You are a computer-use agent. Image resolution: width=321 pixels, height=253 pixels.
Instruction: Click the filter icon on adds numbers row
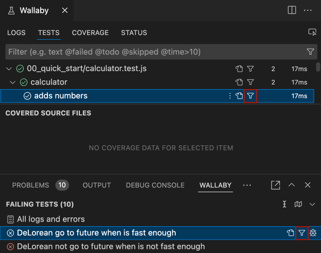pos(250,96)
